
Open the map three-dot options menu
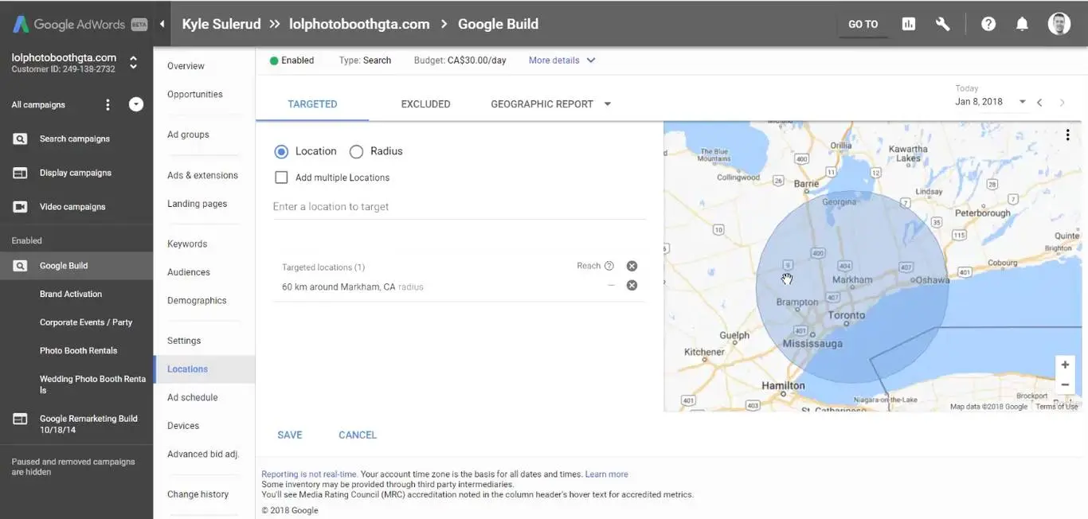tap(1068, 135)
